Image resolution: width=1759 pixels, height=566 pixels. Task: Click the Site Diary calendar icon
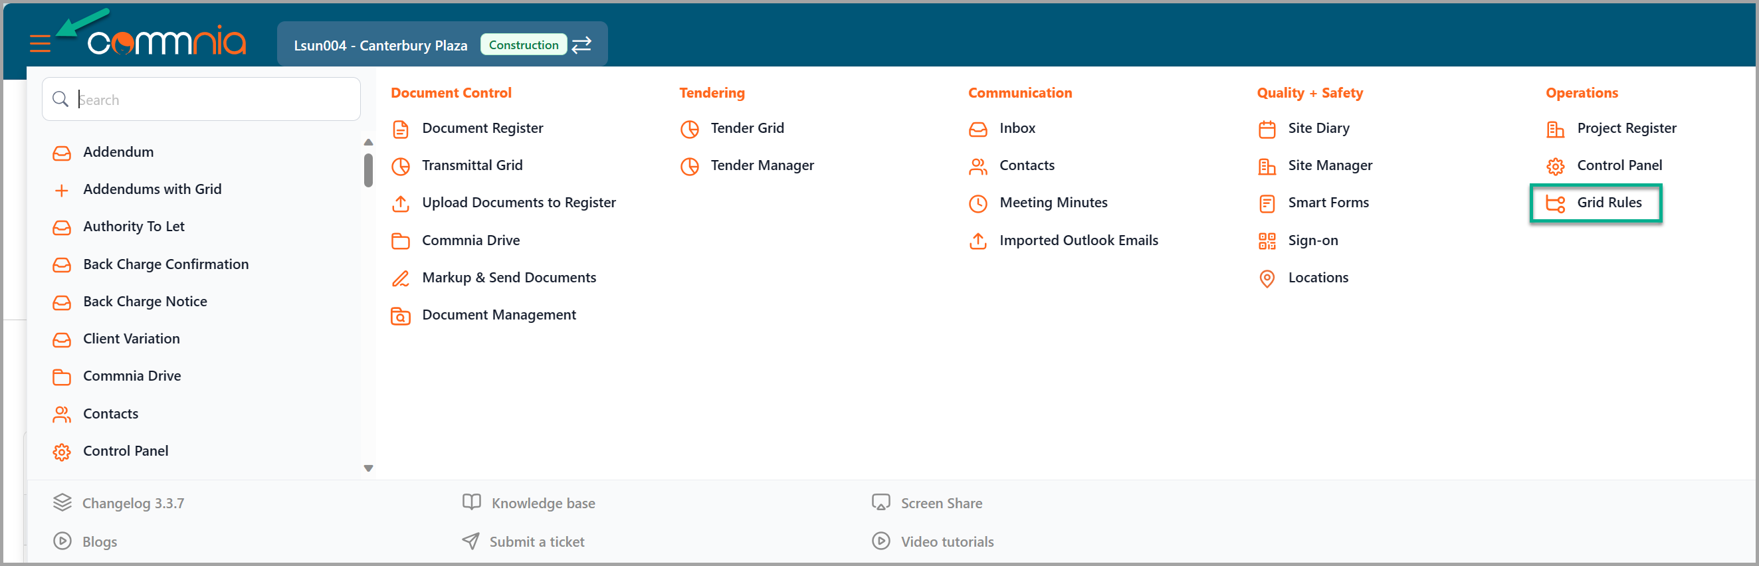pos(1267,129)
